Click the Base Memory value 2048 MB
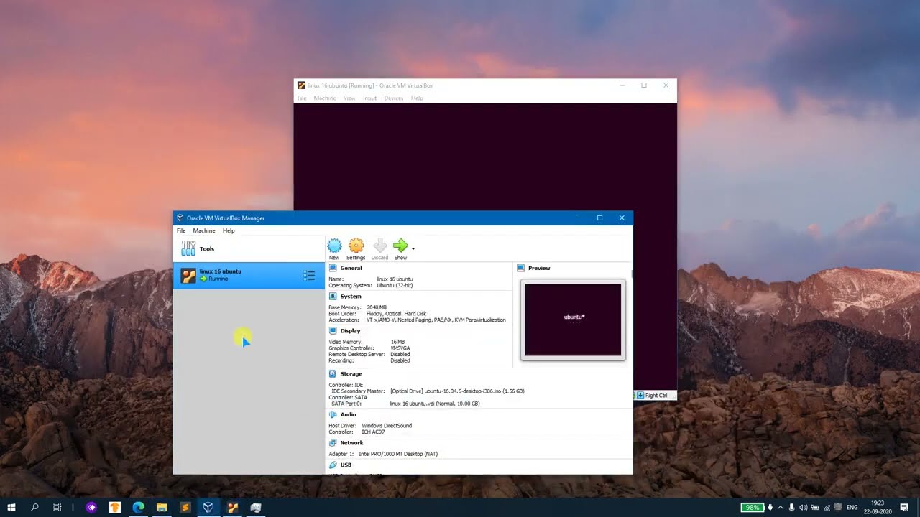920x517 pixels. coord(377,307)
